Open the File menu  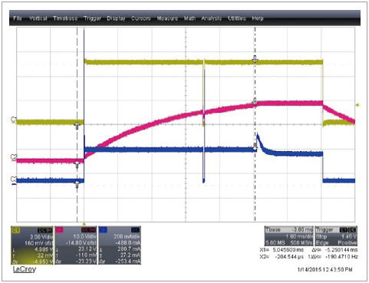[x=18, y=18]
